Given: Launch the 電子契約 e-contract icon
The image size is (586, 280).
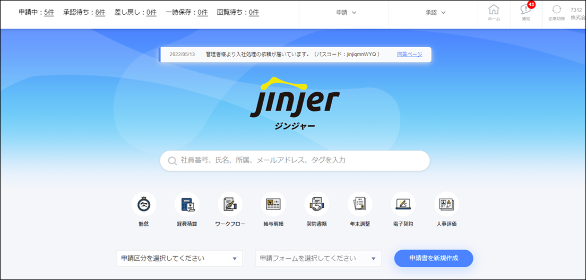Looking at the screenshot, I should 403,204.
